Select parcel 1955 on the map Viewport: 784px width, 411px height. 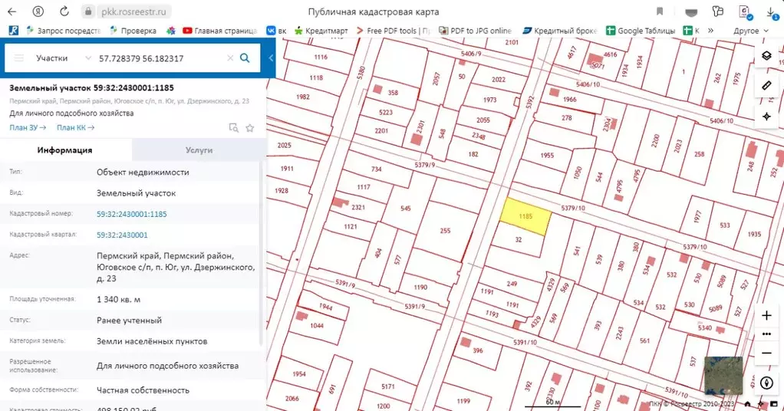tap(547, 155)
